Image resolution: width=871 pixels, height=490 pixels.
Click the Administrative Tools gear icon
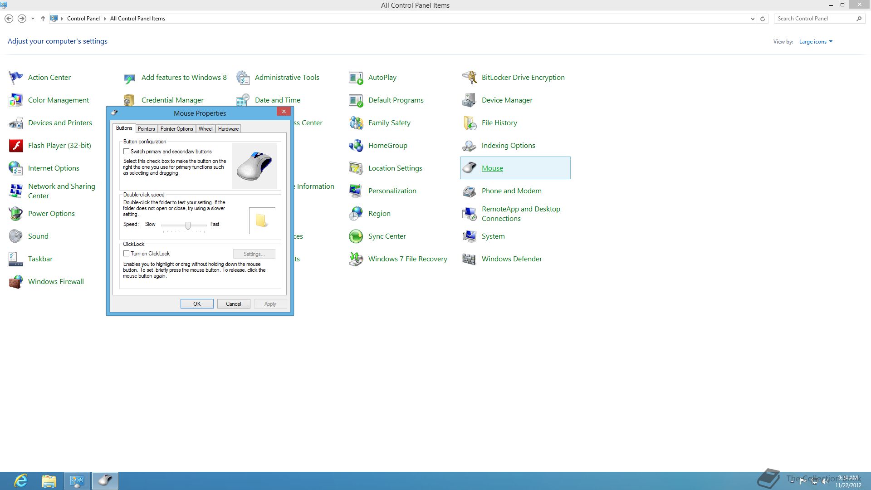[243, 78]
